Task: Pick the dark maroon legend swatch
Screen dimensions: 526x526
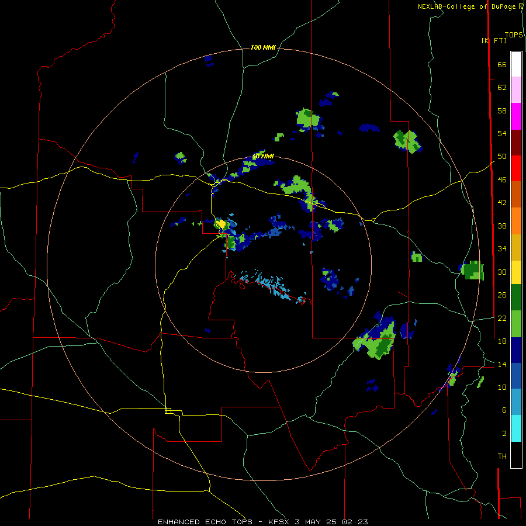Action: pos(516,142)
